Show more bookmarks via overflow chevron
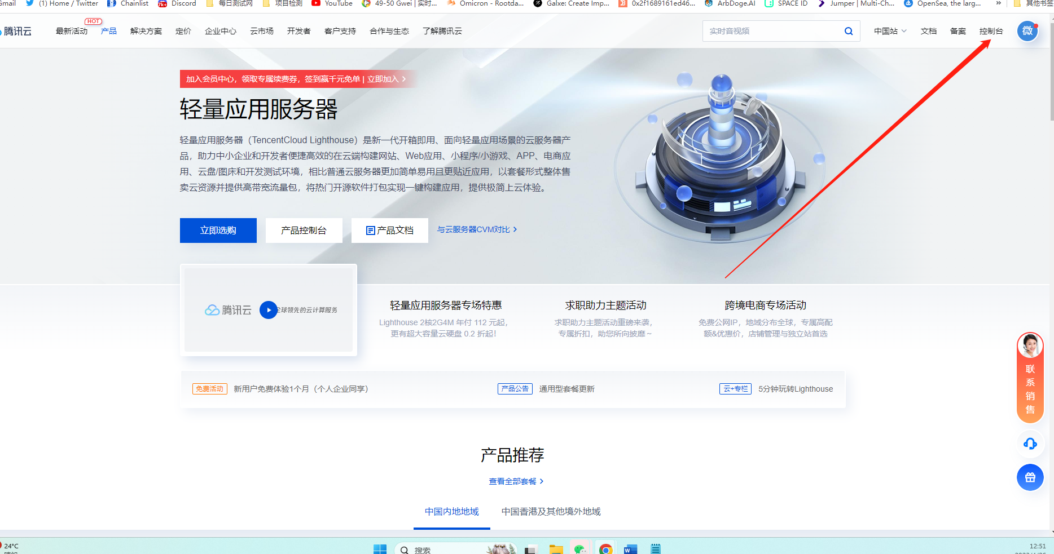The height and width of the screenshot is (554, 1054). (999, 3)
